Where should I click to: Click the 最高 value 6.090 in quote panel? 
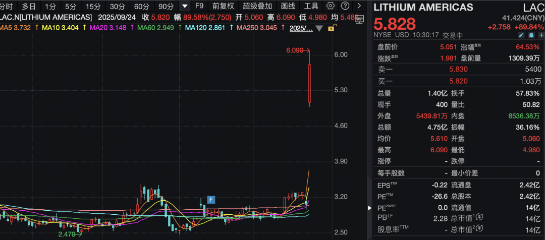(x=439, y=150)
